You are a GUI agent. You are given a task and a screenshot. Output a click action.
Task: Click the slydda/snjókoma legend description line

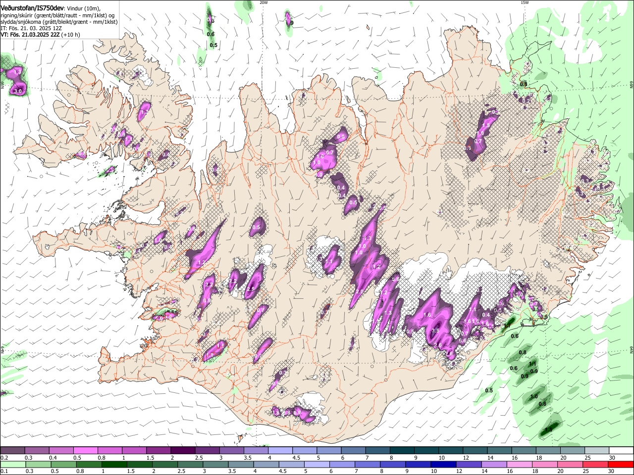click(x=59, y=22)
